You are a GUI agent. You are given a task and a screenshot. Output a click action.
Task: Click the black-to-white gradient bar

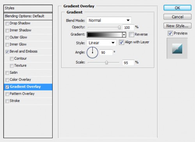pyautogui.click(x=105, y=35)
